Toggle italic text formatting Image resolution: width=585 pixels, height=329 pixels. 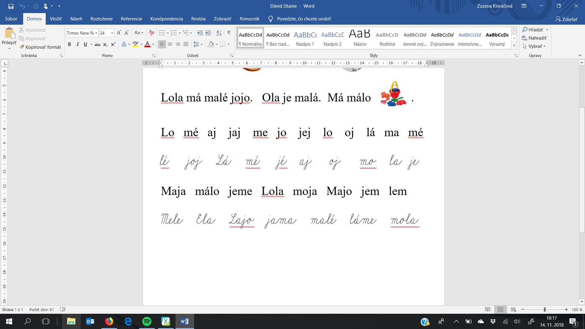click(x=78, y=44)
